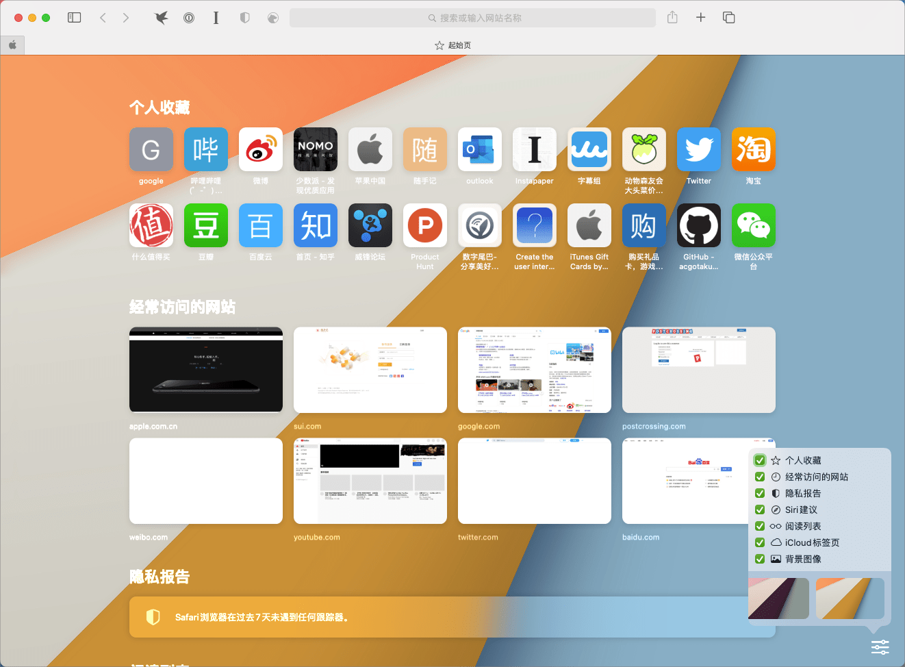
Task: Open the Product Hunt favorite icon
Action: pyautogui.click(x=425, y=225)
